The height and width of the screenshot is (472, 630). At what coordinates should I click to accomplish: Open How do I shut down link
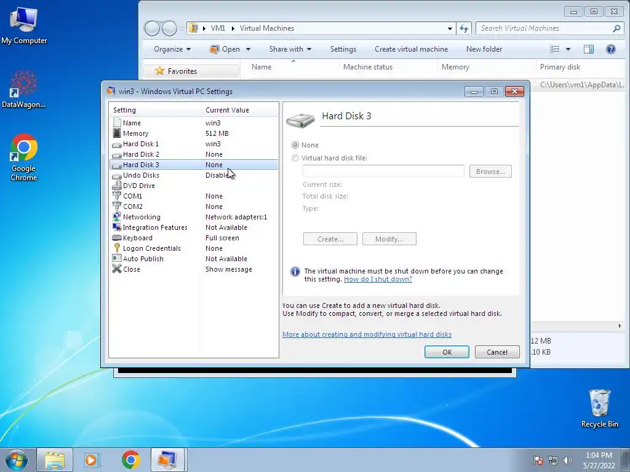(x=378, y=280)
